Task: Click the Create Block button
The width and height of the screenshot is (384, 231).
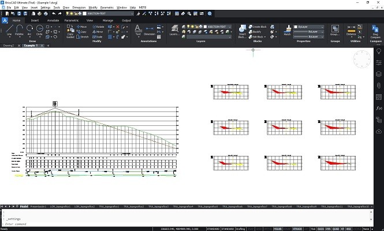Action: [x=258, y=27]
